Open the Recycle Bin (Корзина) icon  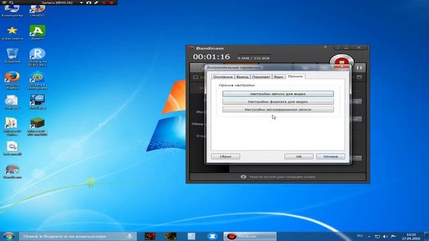[x=12, y=56]
